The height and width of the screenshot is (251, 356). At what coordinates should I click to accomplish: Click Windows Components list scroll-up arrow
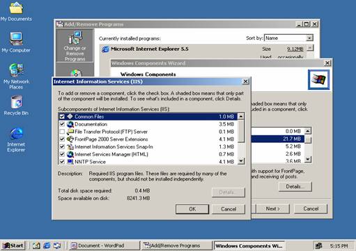(x=308, y=131)
